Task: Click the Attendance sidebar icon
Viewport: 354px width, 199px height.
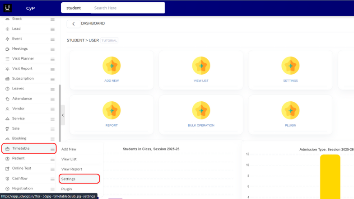Action: tap(7, 99)
